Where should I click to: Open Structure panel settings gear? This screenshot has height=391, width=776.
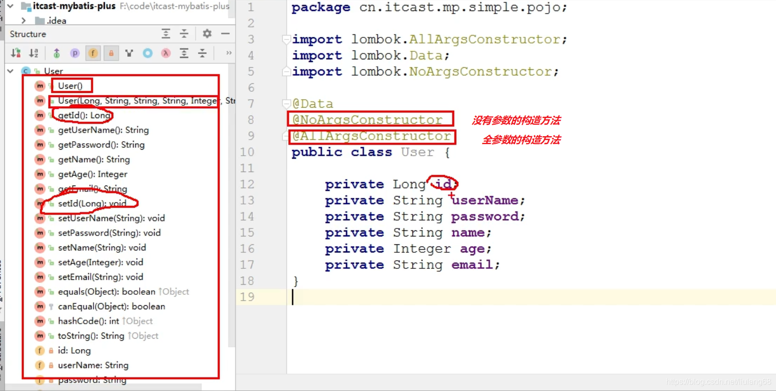pyautogui.click(x=207, y=34)
